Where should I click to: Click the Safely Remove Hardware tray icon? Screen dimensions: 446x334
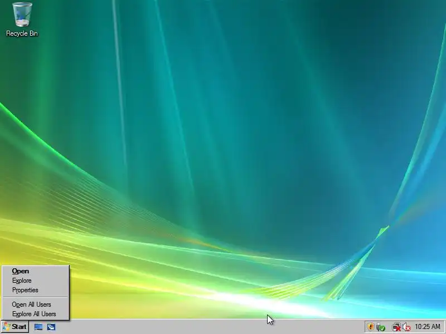(381, 327)
